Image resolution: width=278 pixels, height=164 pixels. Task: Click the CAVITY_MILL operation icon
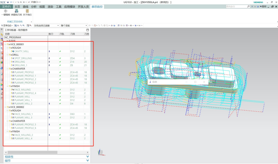pyautogui.click(x=13, y=51)
